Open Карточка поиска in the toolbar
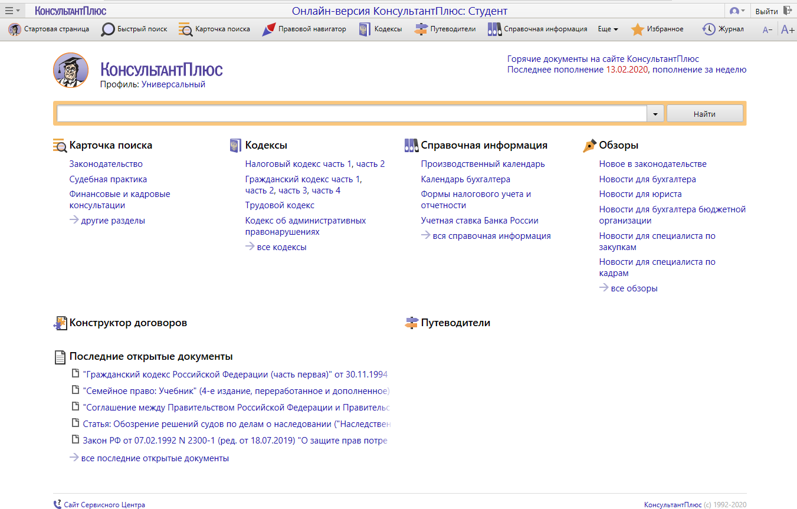 point(214,29)
